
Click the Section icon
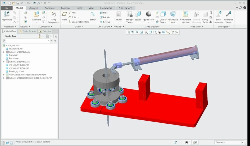tap(138, 14)
